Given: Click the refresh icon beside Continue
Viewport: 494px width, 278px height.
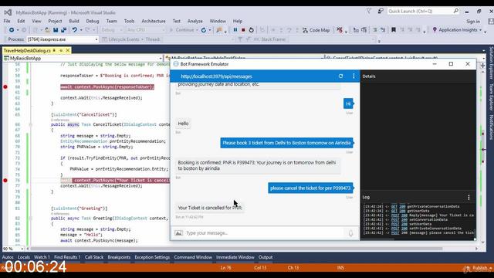Looking at the screenshot, I should click(204, 30).
